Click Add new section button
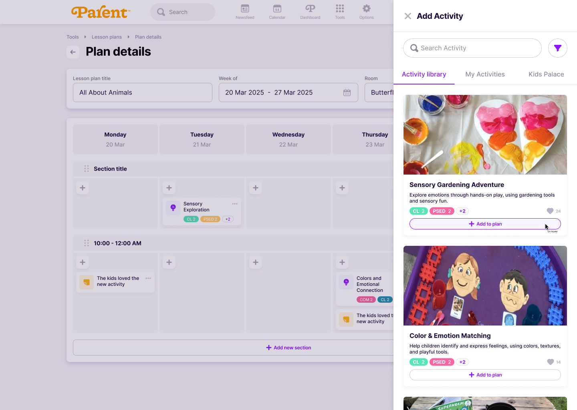 coord(233,348)
